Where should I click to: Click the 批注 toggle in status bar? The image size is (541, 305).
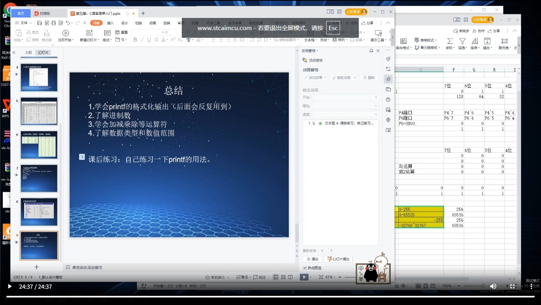(259, 277)
